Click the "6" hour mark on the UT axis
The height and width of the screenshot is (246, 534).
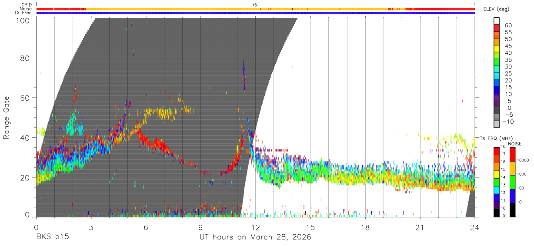146,227
